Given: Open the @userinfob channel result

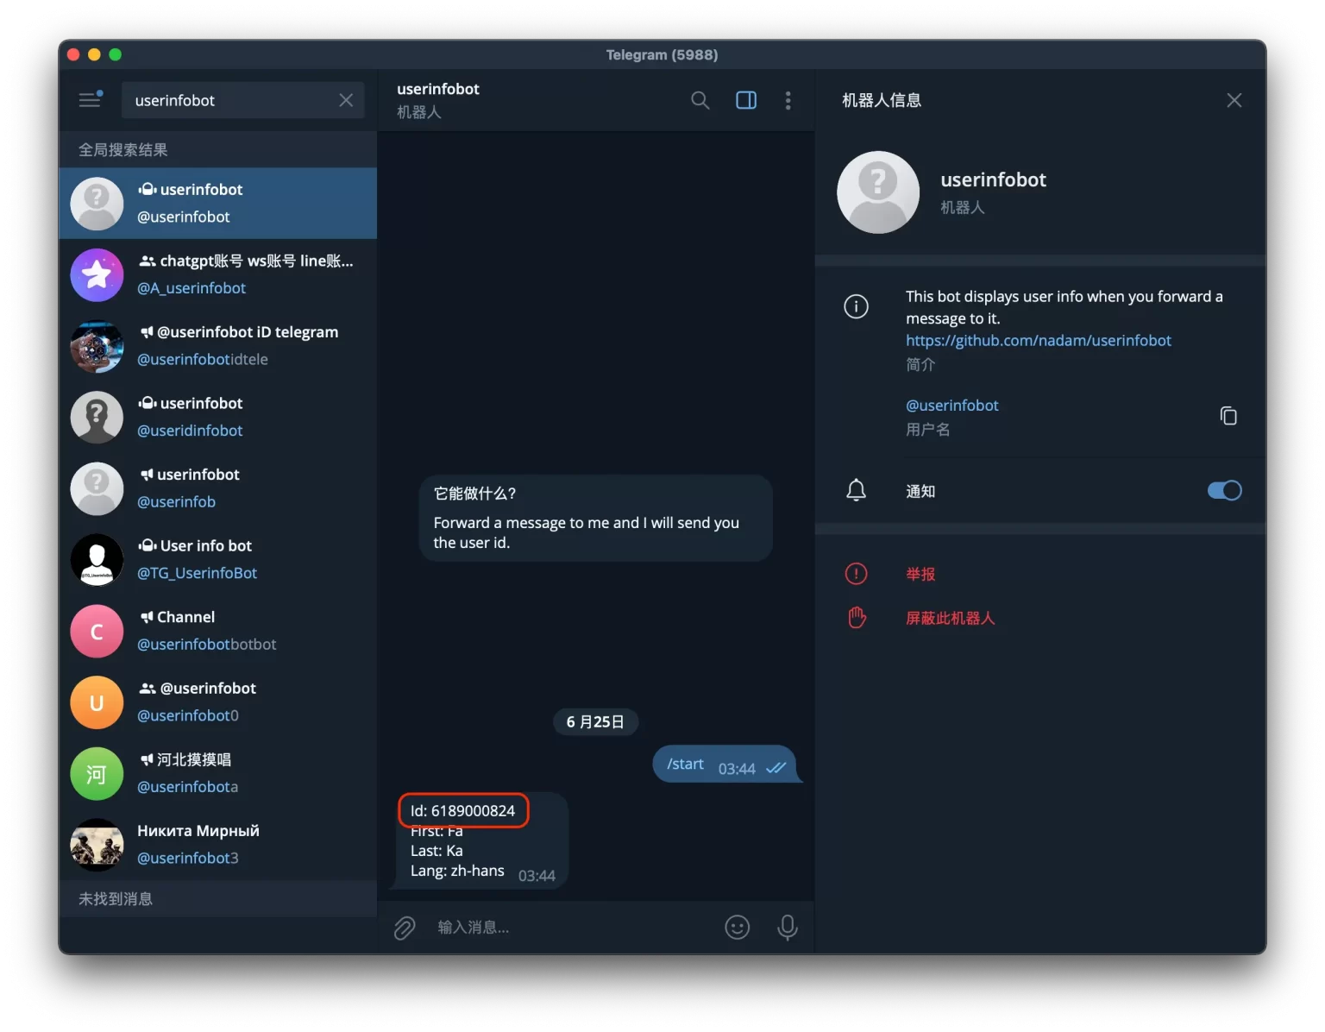Looking at the screenshot, I should click(x=217, y=488).
